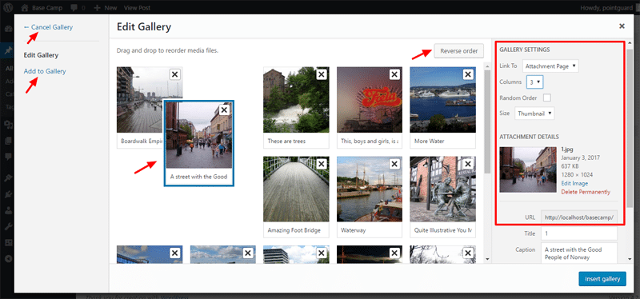Select Edit Gallery in left menu

pyautogui.click(x=41, y=55)
